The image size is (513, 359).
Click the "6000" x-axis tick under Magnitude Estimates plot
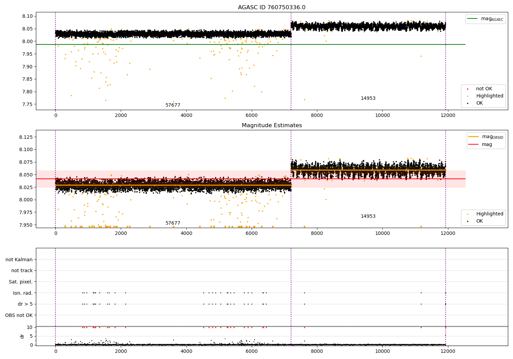[x=252, y=234]
